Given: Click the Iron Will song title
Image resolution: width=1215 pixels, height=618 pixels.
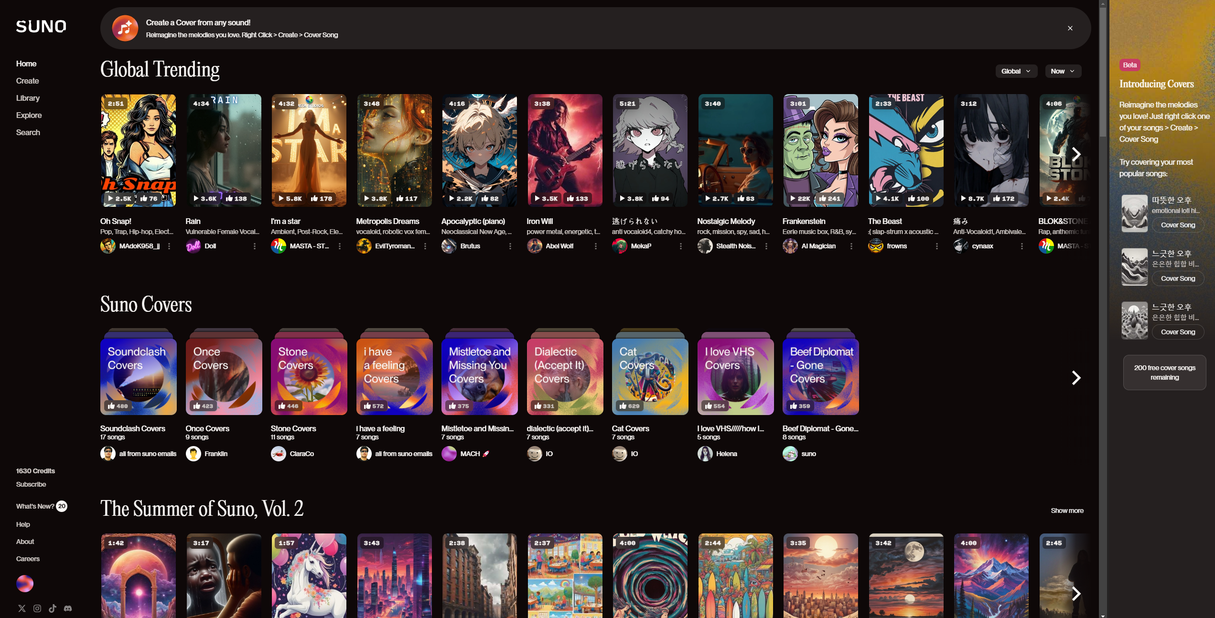Looking at the screenshot, I should pyautogui.click(x=540, y=221).
